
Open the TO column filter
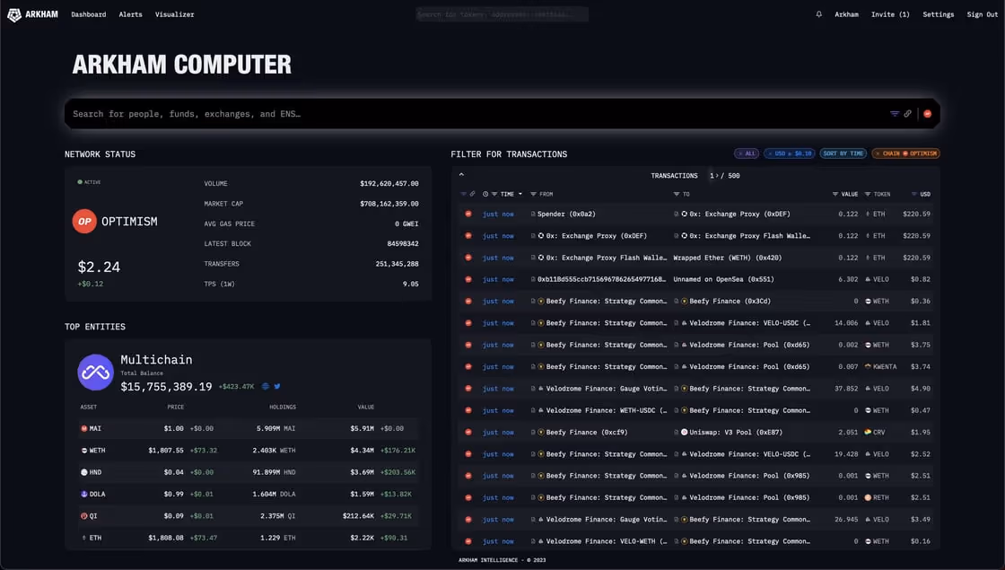click(x=677, y=194)
